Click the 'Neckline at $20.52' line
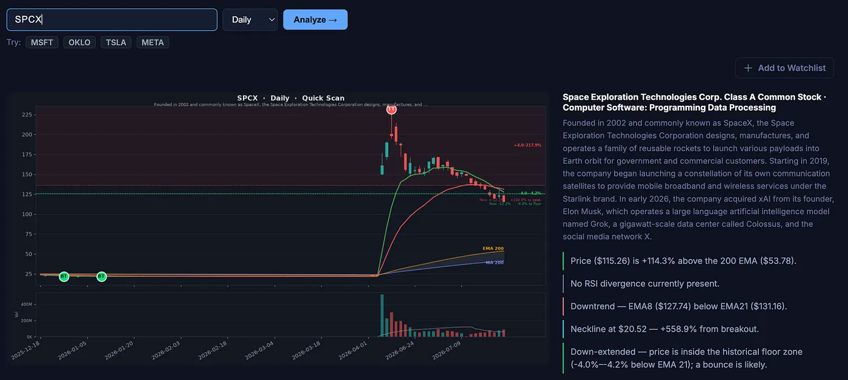This screenshot has width=848, height=380. pos(664,329)
